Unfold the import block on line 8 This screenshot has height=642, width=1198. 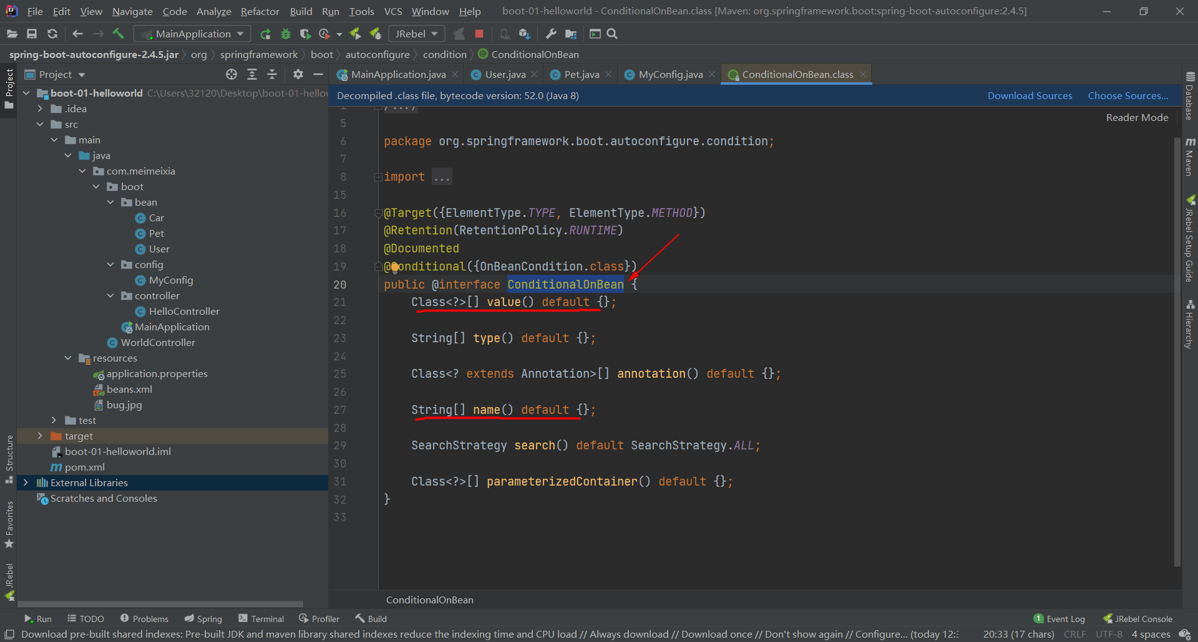tap(378, 177)
